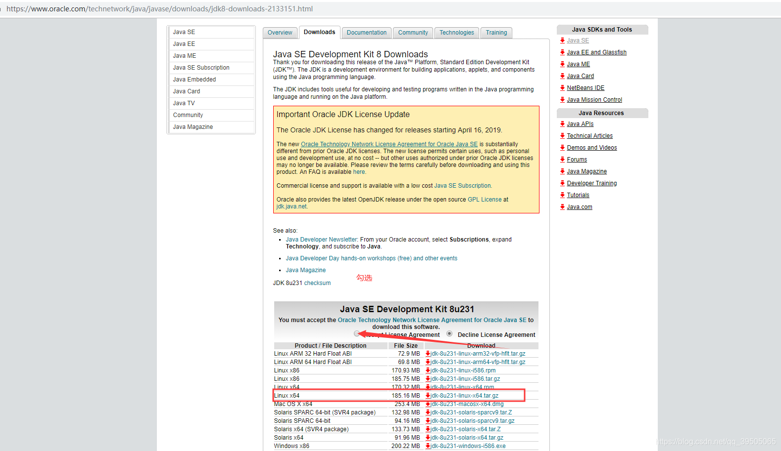
Task: Visit the jdk.java.net link
Action: pos(292,206)
